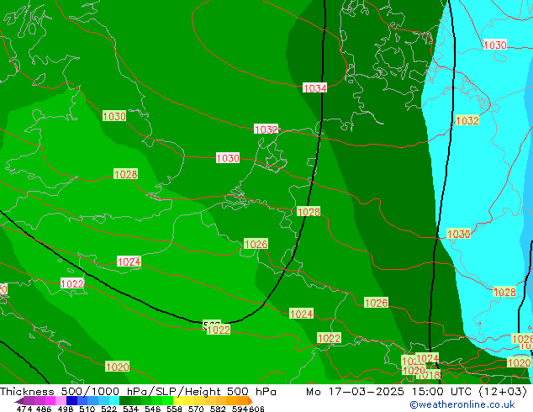Click the orange arrow tip ending the legend
The height and width of the screenshot is (412, 533).
point(251,401)
